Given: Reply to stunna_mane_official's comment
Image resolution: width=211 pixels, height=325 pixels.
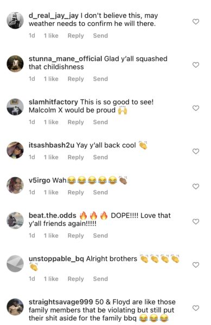Looking at the screenshot, I should coord(76,79).
